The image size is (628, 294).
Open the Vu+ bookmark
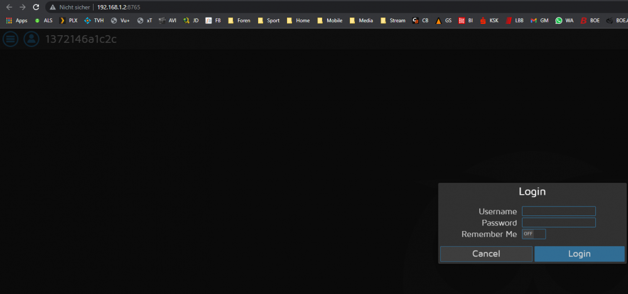(120, 21)
